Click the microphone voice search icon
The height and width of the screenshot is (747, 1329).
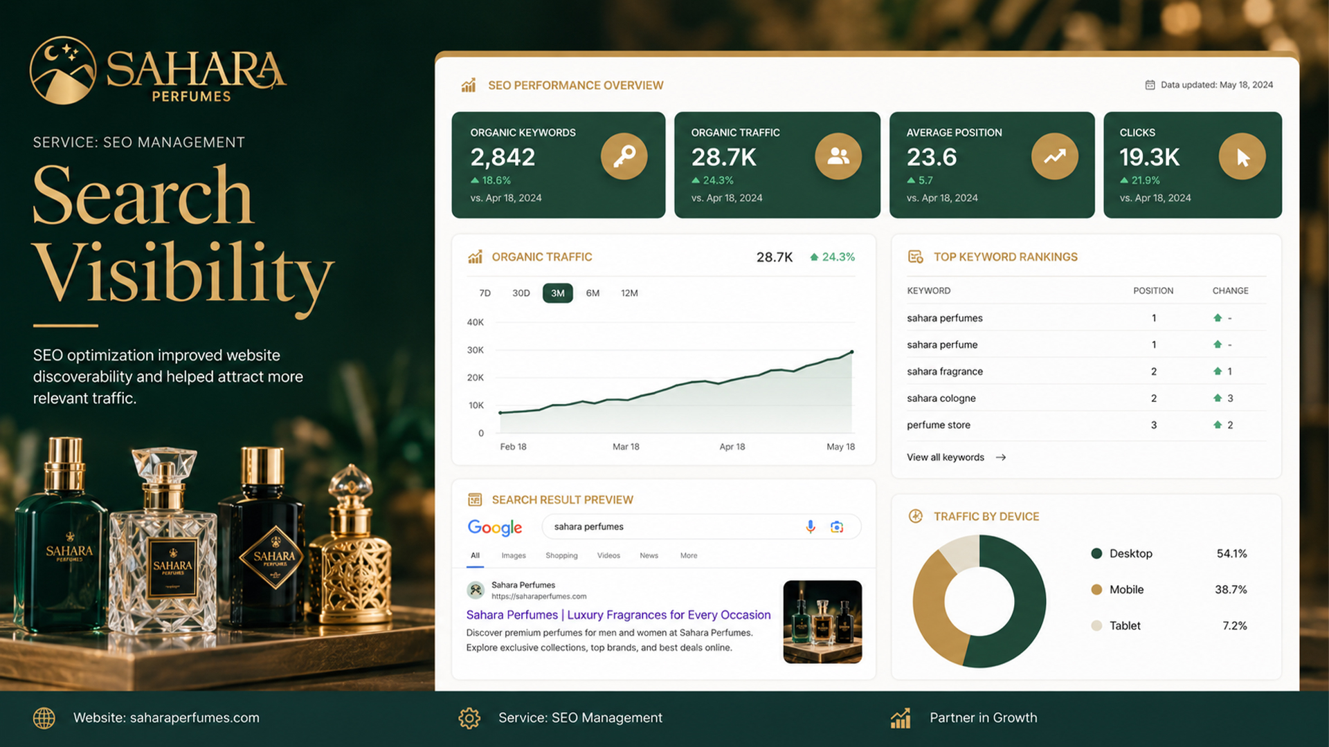pos(811,527)
